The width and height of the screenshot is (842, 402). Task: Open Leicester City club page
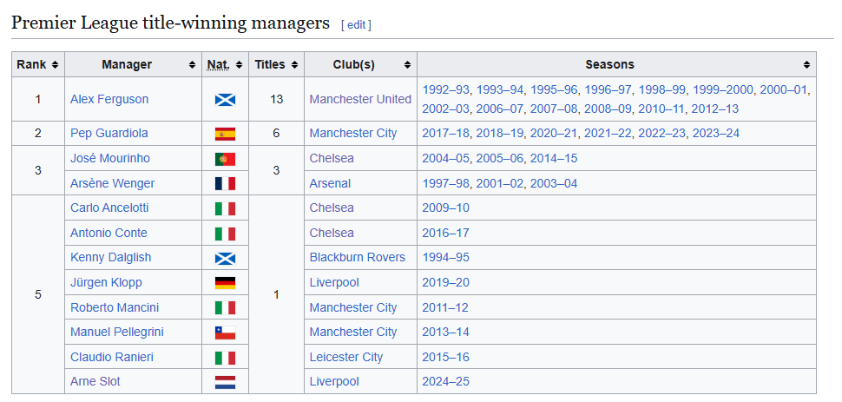[345, 357]
